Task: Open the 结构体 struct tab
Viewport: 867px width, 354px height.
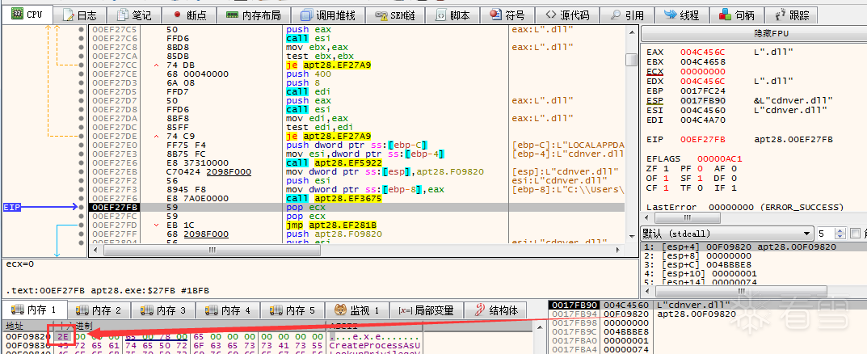Action: click(x=496, y=310)
